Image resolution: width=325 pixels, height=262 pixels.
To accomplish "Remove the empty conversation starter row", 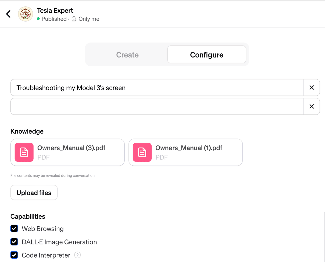I will coord(312,106).
